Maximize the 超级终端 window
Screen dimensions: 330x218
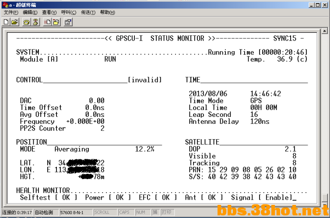coord(318,5)
